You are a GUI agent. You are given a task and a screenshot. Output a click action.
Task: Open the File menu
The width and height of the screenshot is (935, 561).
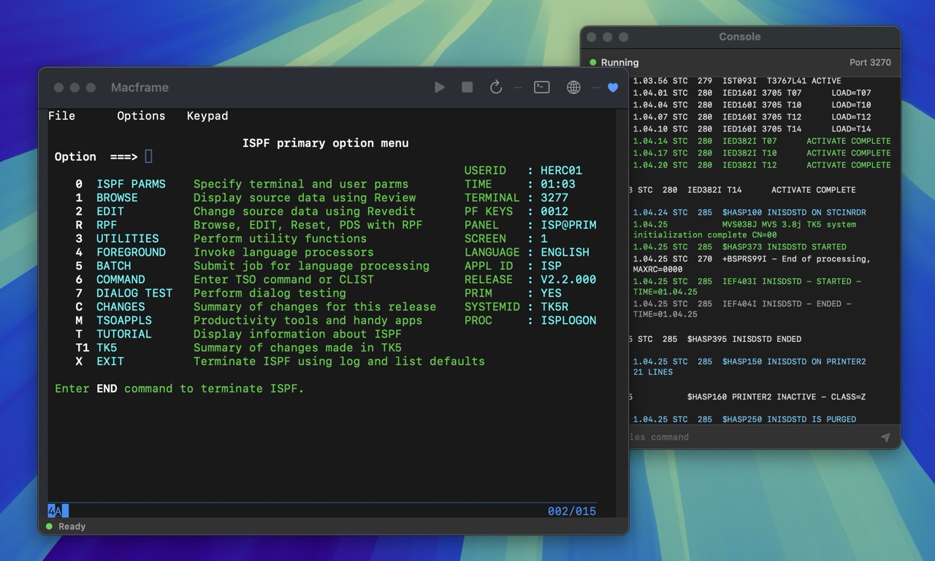click(x=62, y=115)
